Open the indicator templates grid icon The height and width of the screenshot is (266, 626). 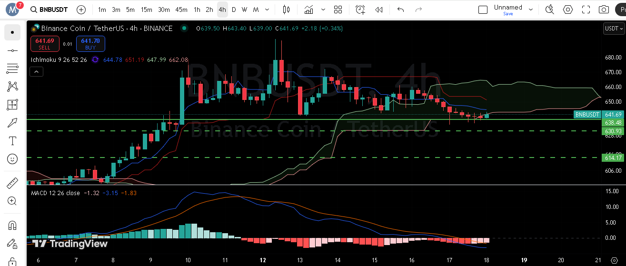coord(338,10)
